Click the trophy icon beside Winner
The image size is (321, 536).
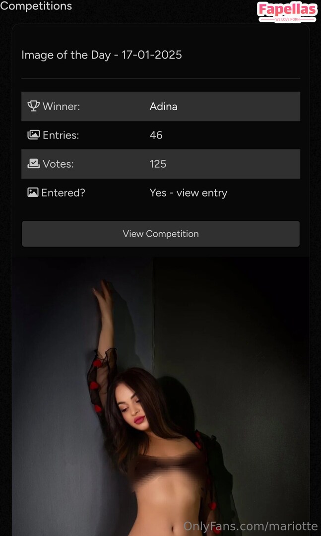pos(33,106)
